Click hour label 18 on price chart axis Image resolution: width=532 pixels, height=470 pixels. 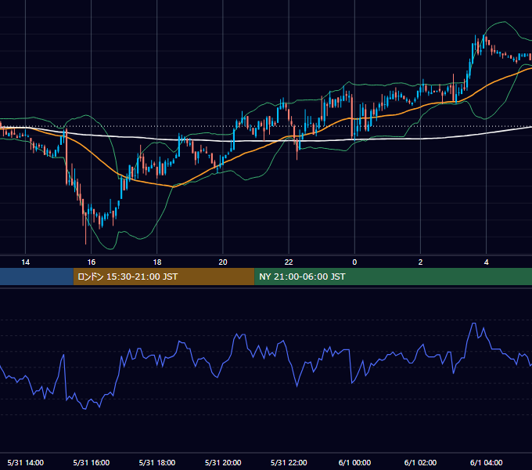click(x=157, y=262)
